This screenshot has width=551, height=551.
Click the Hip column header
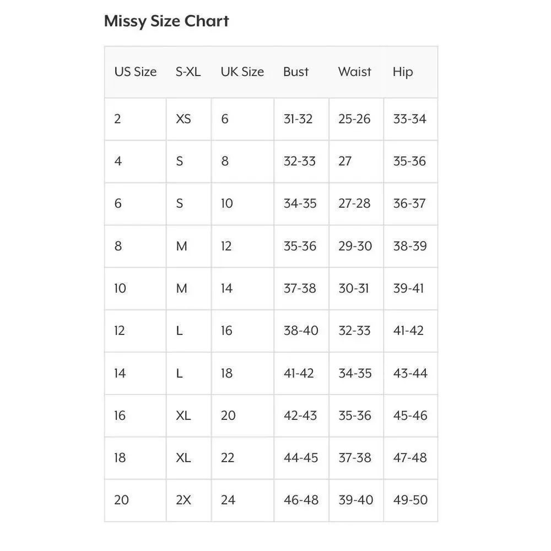[403, 72]
